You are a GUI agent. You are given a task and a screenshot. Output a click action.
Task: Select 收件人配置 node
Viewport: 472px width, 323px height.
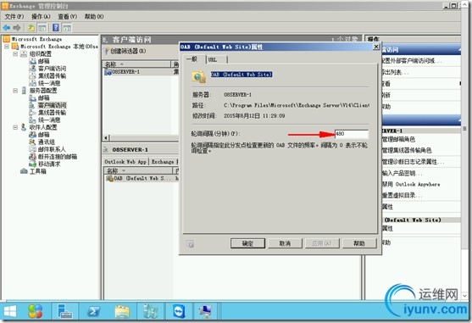43,127
